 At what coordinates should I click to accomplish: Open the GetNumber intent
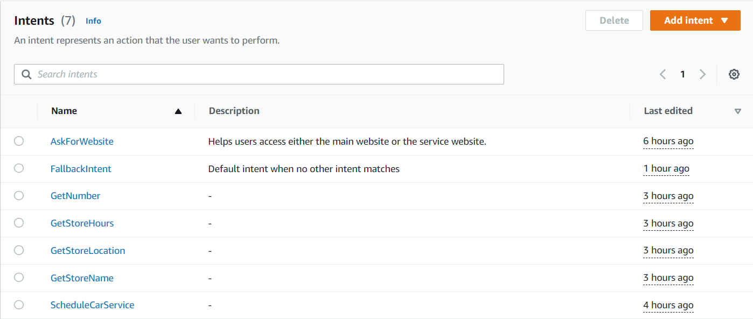75,196
